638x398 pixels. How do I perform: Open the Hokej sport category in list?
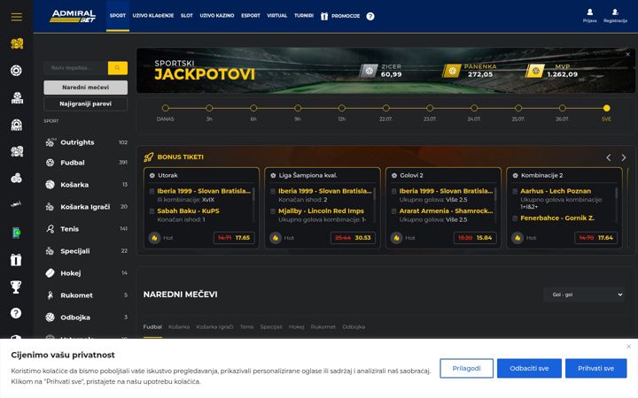(86, 273)
